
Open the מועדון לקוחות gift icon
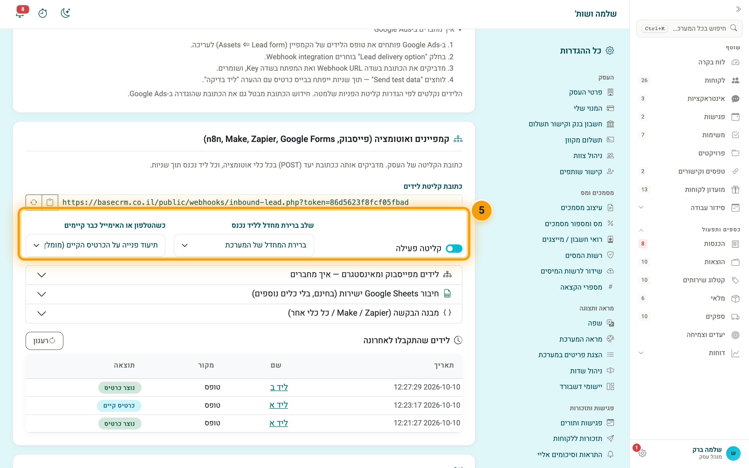point(735,190)
